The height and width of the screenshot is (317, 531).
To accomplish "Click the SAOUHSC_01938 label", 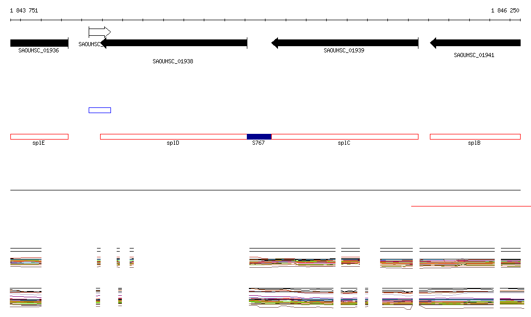I will click(x=173, y=61).
